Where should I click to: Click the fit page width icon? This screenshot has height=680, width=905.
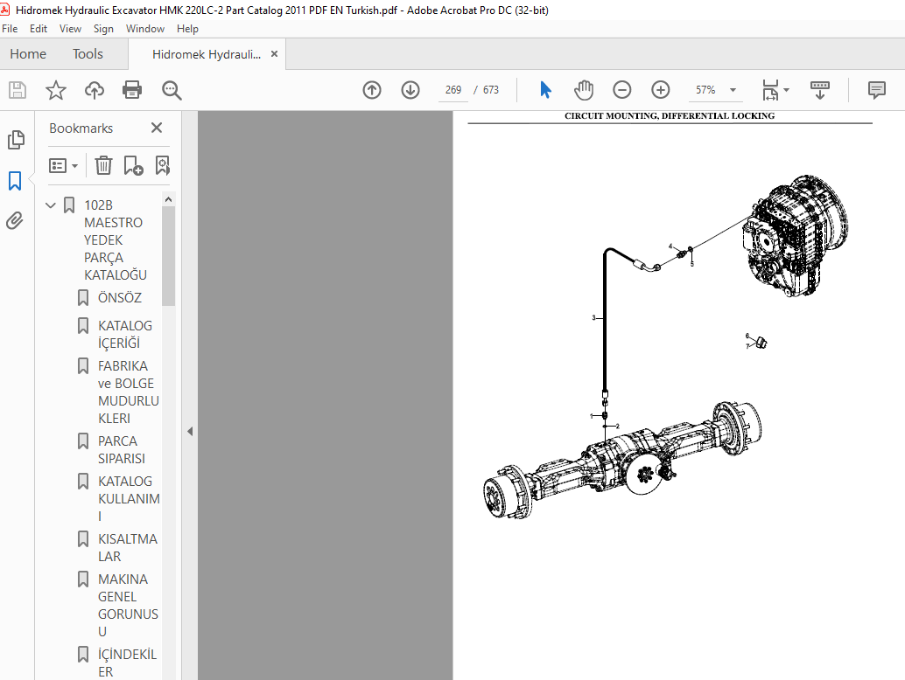point(770,90)
